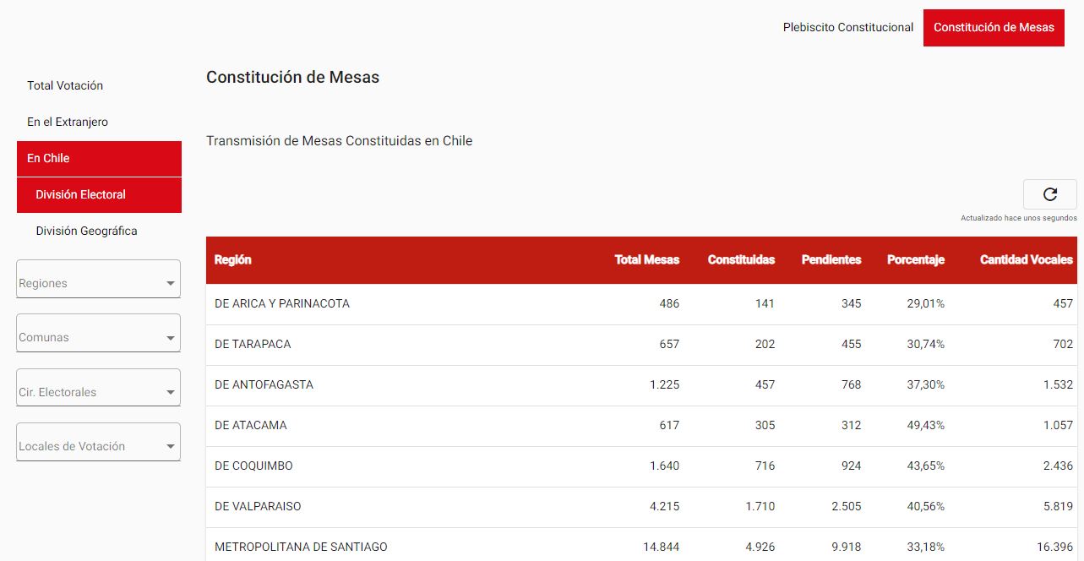Expand the Locales de Votación dropdown
This screenshot has width=1084, height=561.
(x=98, y=446)
